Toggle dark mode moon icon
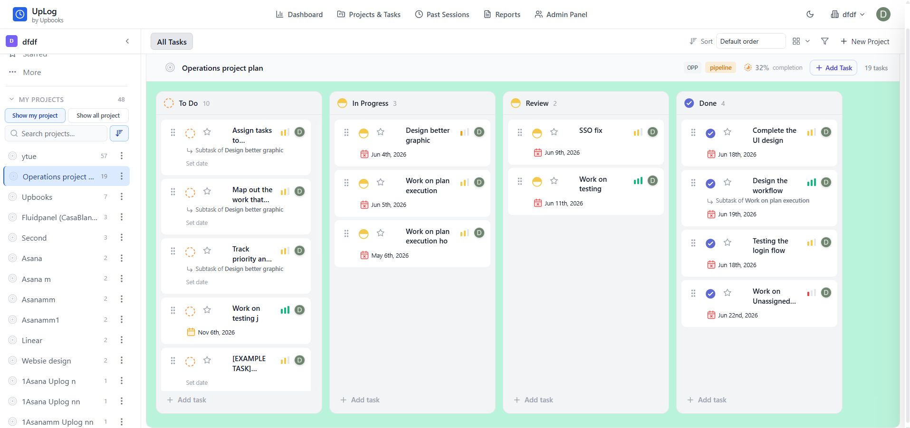 [810, 14]
